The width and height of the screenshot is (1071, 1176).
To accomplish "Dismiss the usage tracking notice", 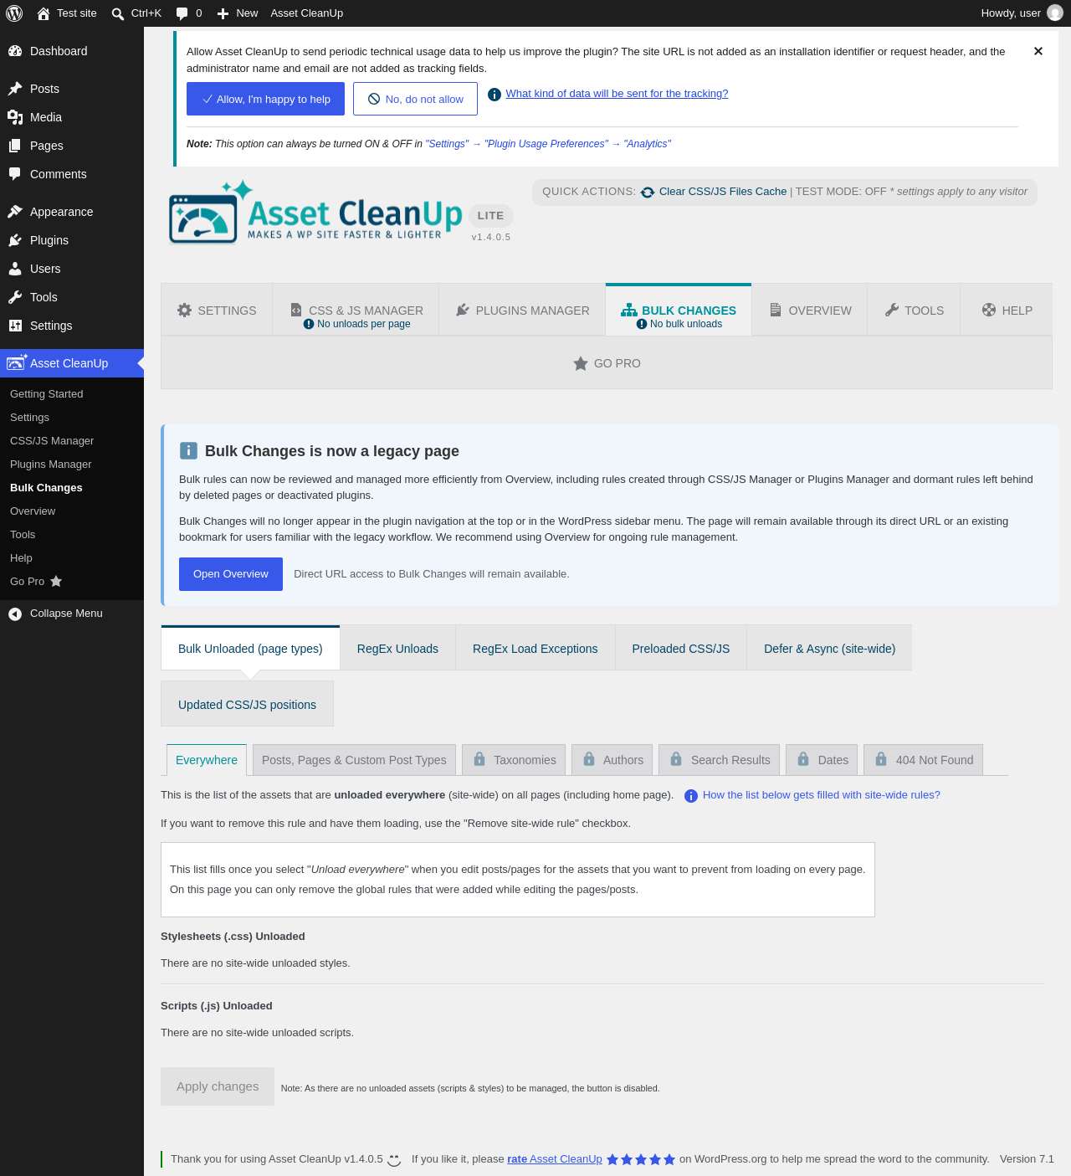I will pyautogui.click(x=1038, y=51).
